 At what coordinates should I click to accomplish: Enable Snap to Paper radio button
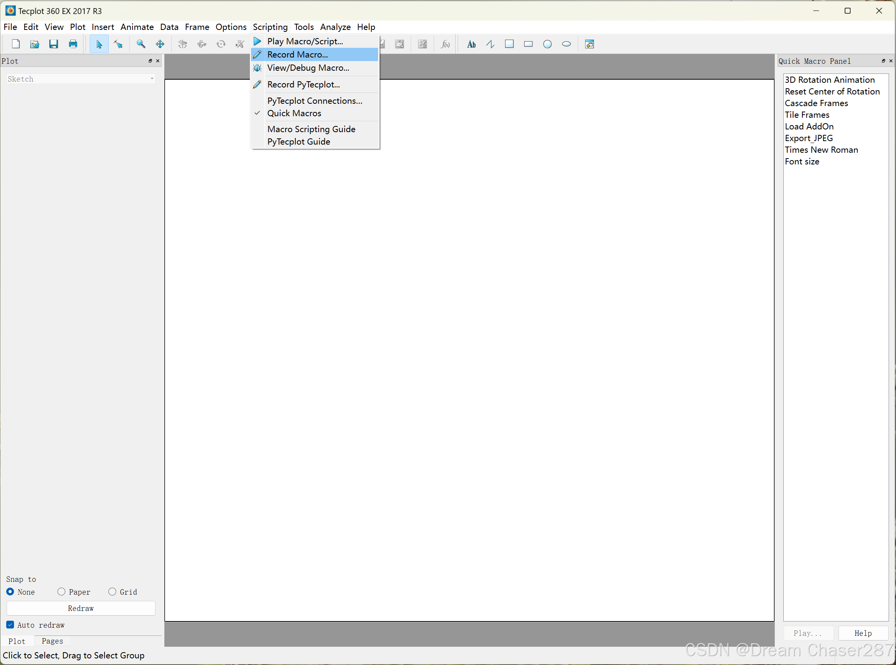click(61, 591)
